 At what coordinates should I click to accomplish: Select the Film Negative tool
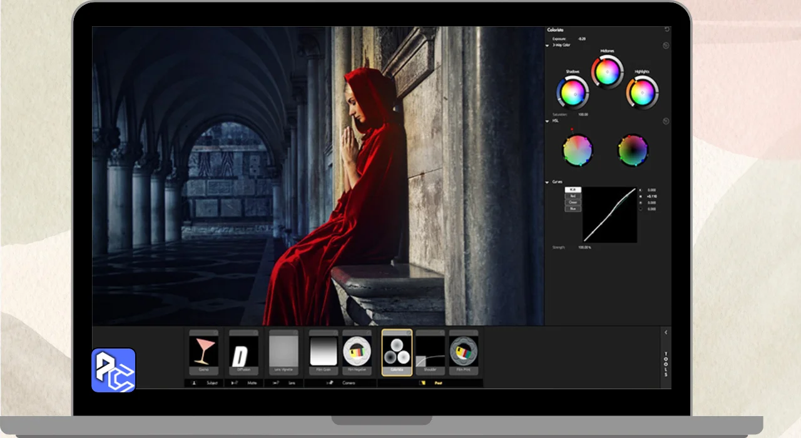coord(357,352)
